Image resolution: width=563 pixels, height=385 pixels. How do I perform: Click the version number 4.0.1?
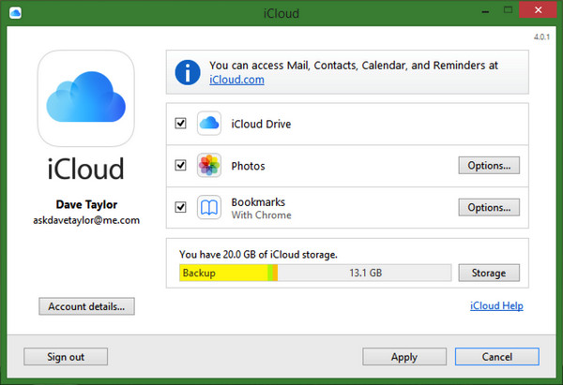(x=541, y=37)
